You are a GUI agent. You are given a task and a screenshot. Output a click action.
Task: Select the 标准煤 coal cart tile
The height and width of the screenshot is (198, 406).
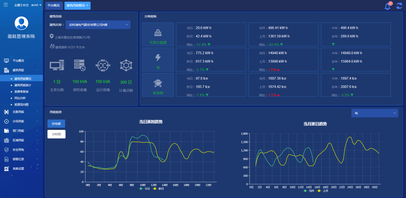click(x=158, y=85)
